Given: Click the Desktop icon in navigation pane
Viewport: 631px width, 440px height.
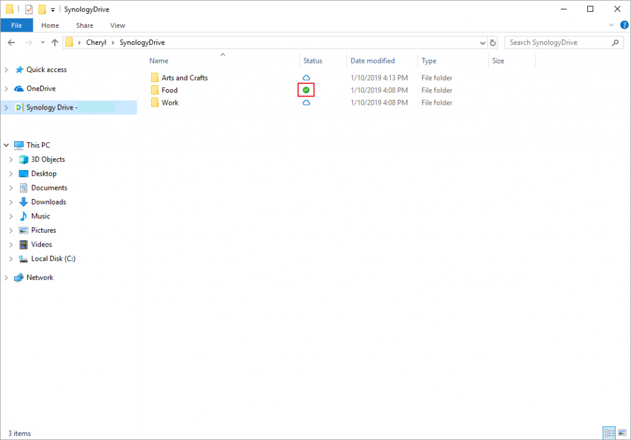Looking at the screenshot, I should pos(24,174).
